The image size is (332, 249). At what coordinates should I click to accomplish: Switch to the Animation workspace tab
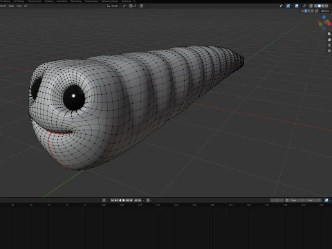(62, 1)
